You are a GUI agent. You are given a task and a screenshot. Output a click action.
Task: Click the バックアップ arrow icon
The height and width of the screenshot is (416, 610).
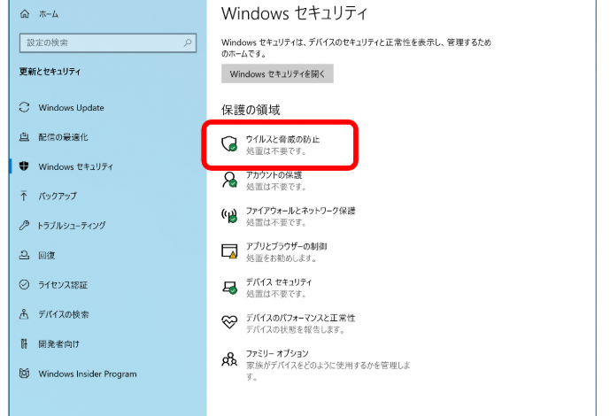tap(24, 196)
